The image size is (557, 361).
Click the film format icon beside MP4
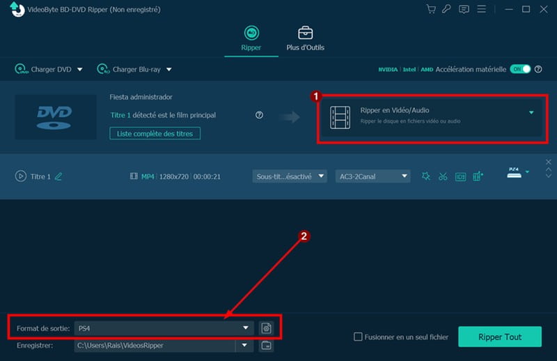pos(134,176)
